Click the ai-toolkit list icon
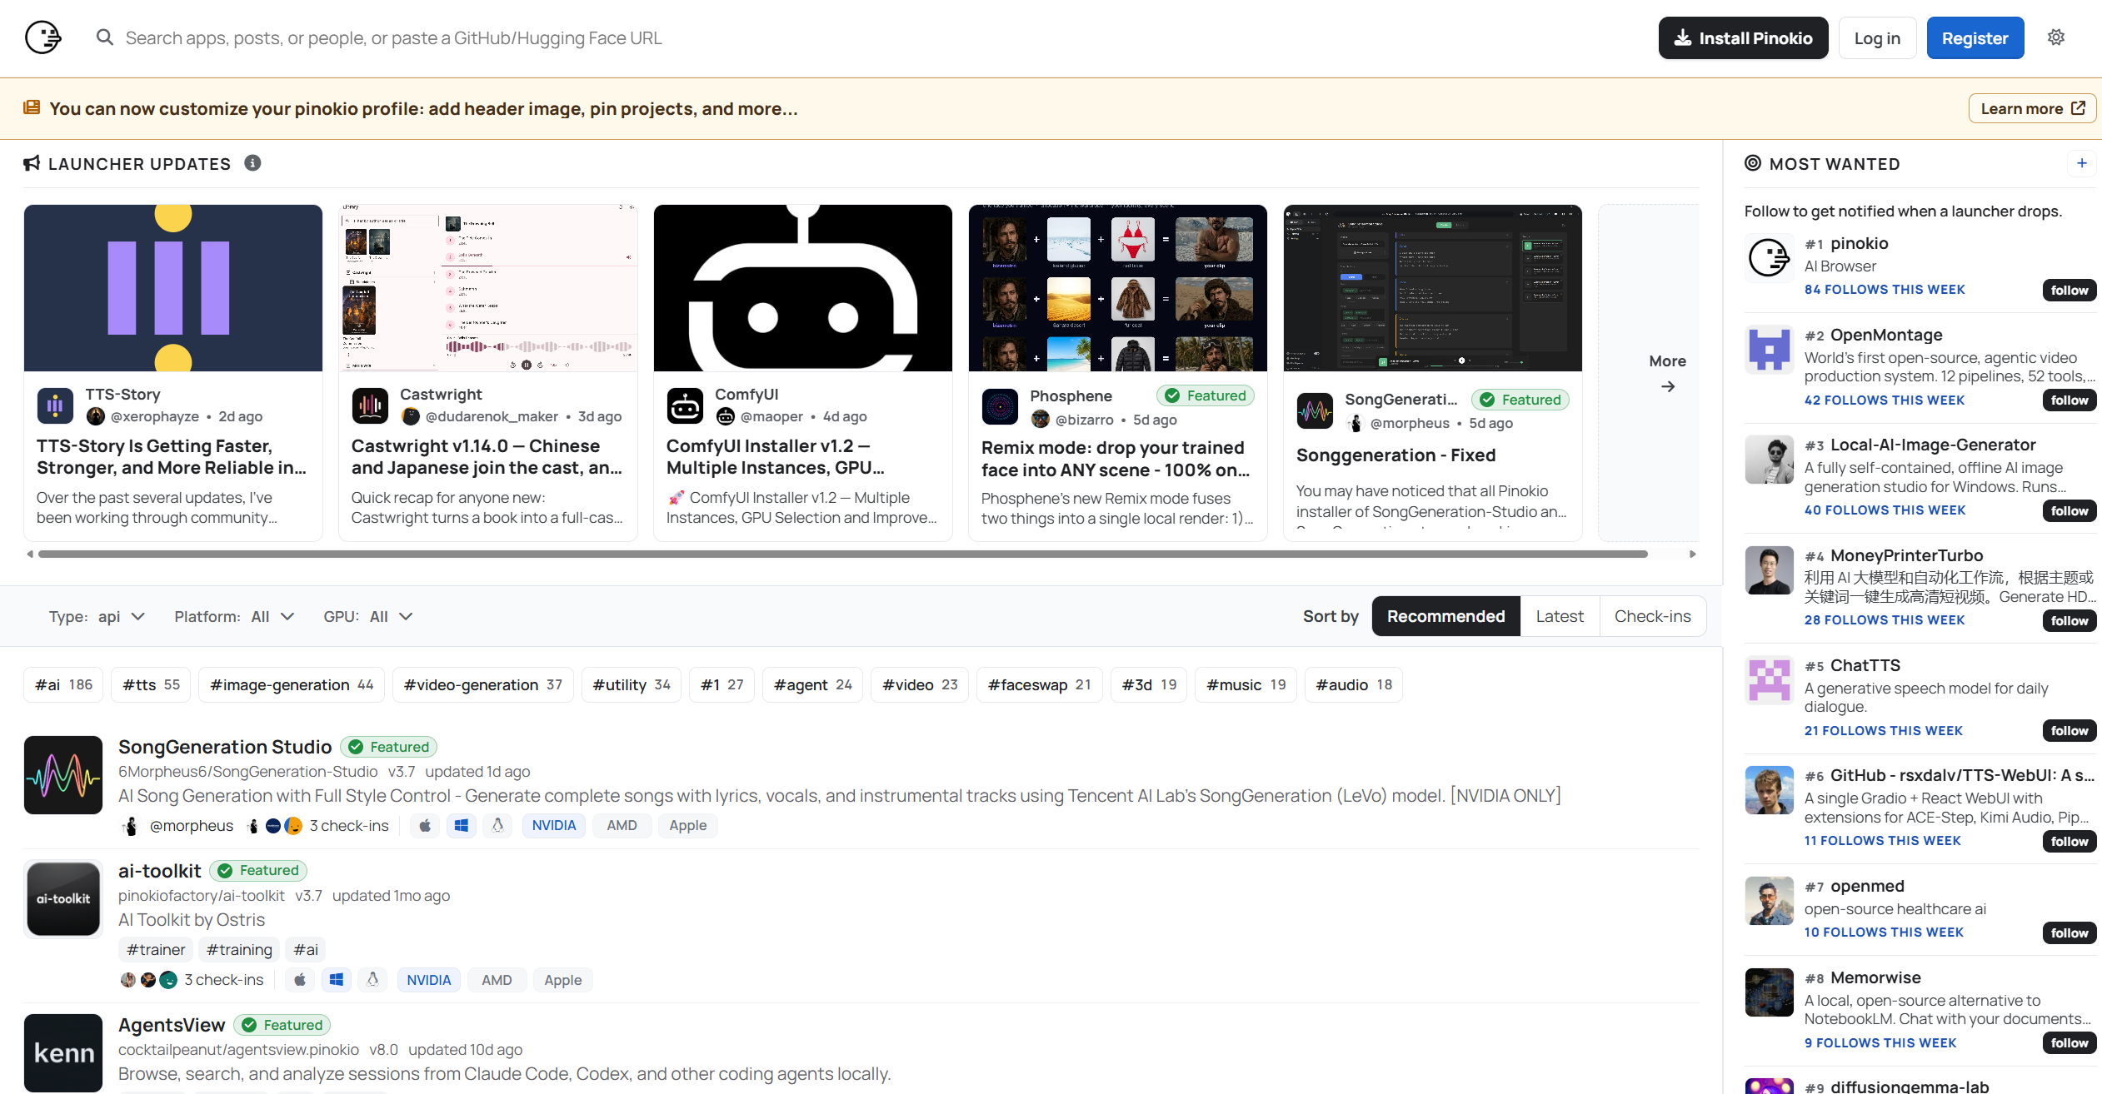This screenshot has width=2102, height=1094. 63,899
